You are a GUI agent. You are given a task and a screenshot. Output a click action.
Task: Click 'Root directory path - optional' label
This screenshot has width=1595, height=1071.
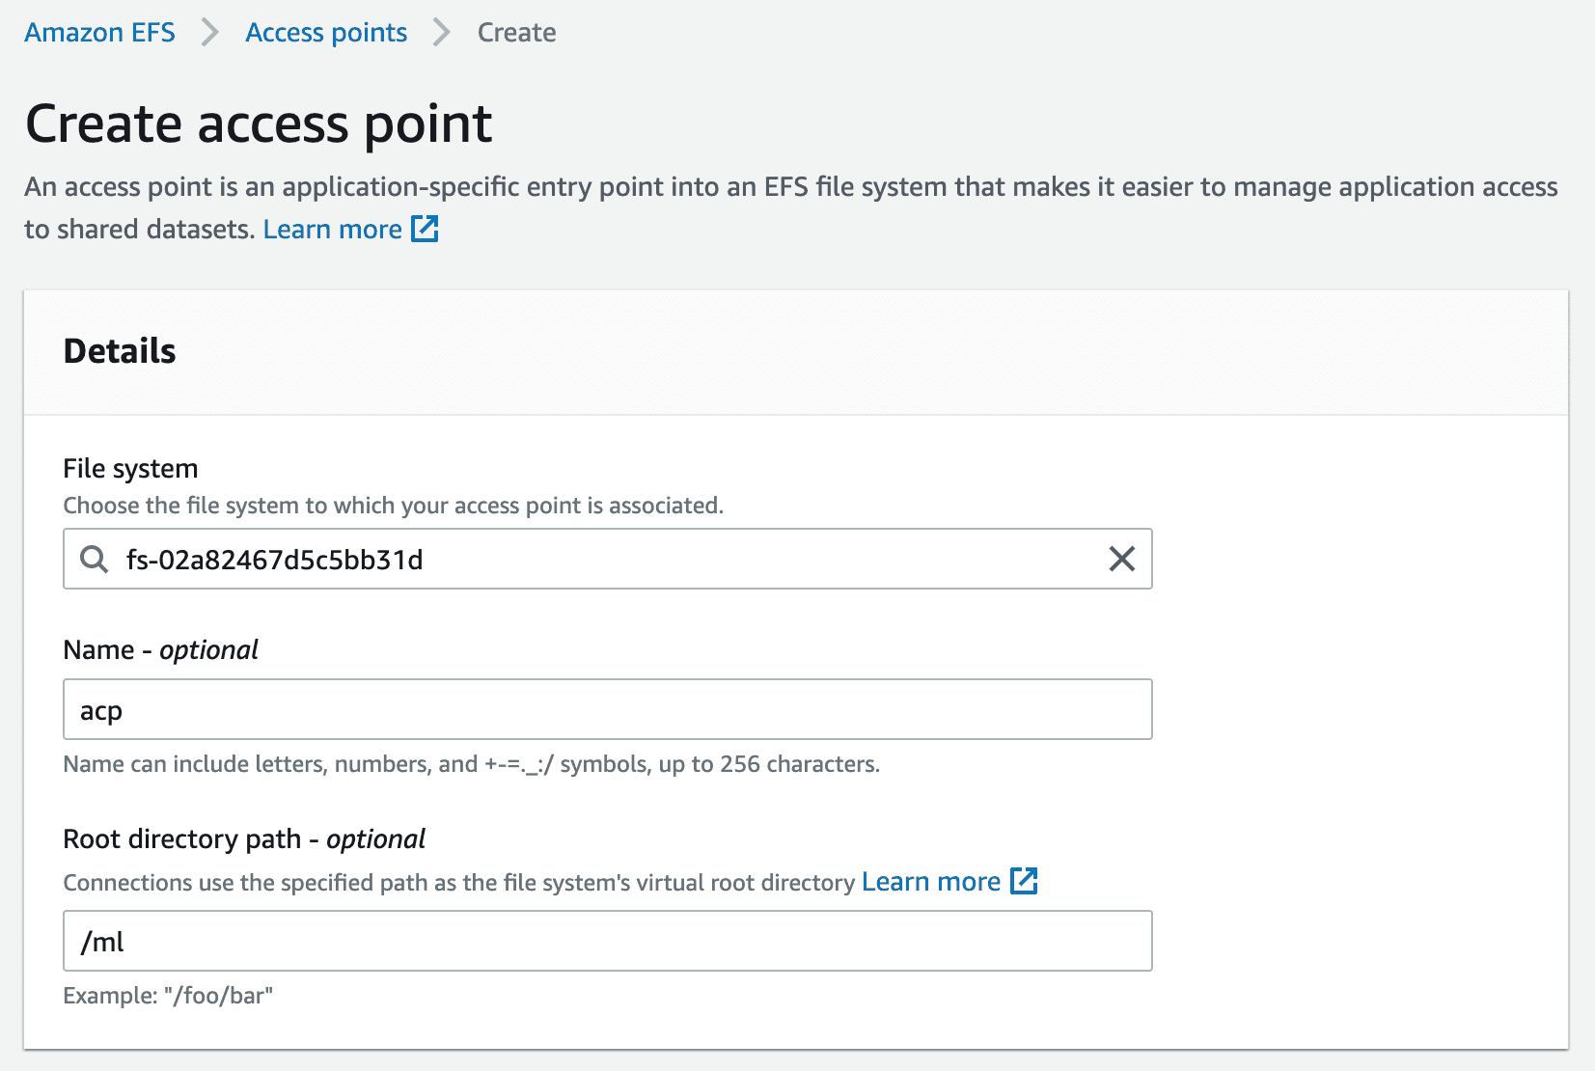[244, 839]
